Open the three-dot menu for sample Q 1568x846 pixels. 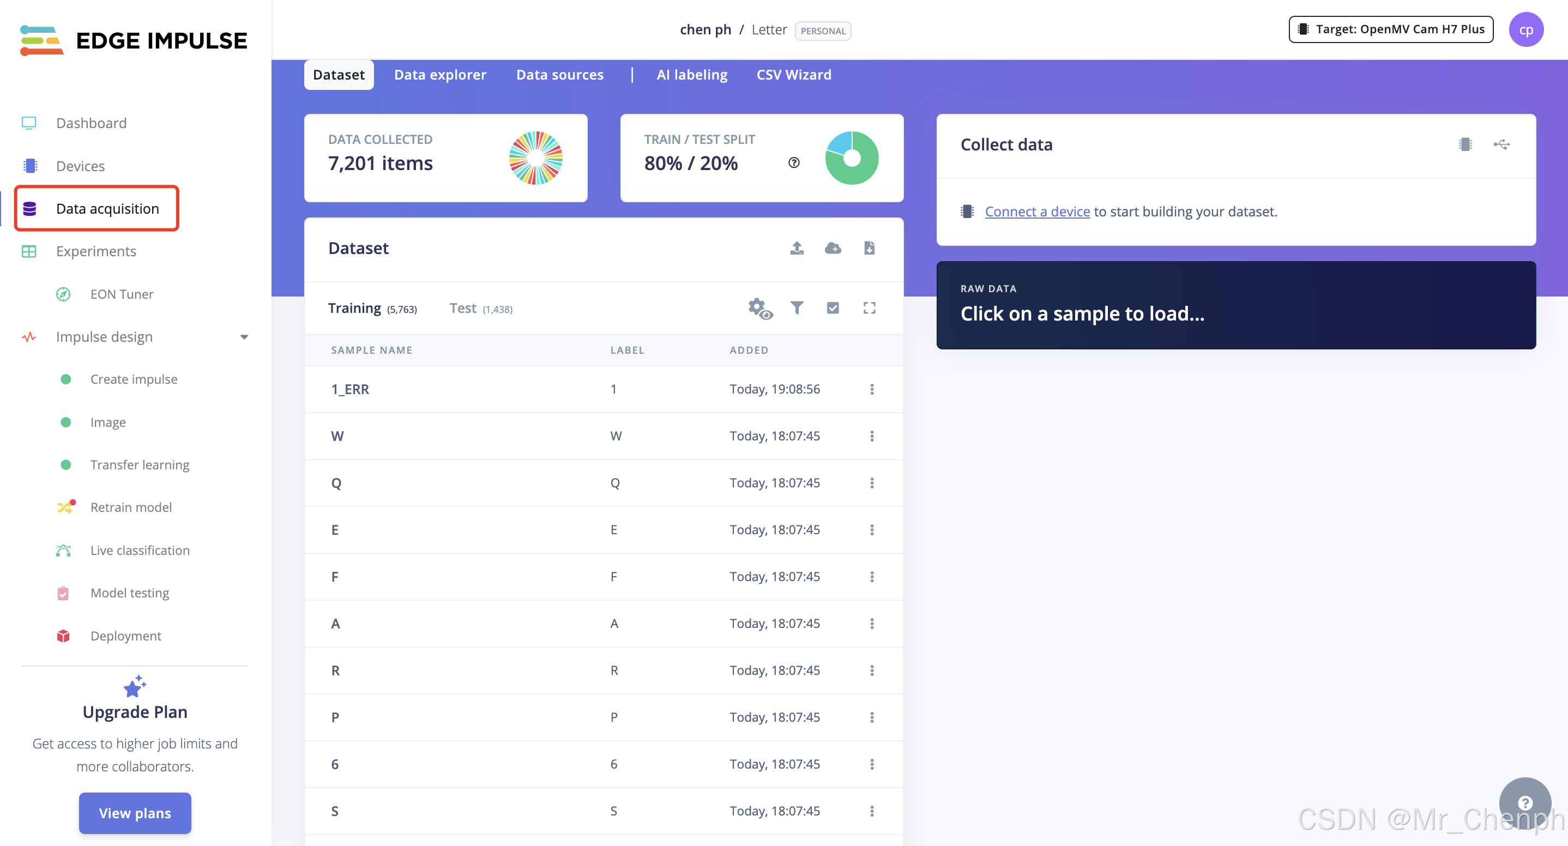pyautogui.click(x=872, y=482)
